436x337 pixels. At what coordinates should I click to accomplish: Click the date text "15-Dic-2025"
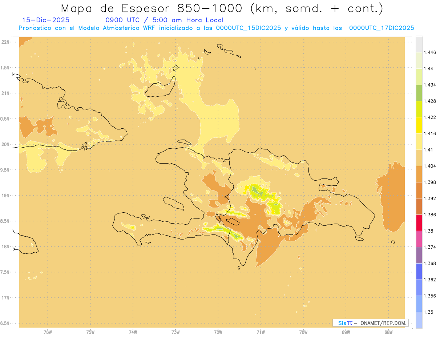(x=46, y=20)
